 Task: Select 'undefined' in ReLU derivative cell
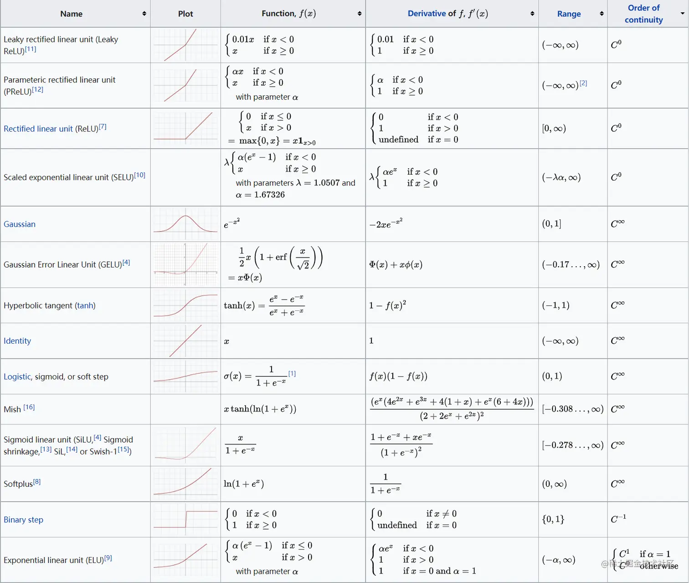(398, 139)
